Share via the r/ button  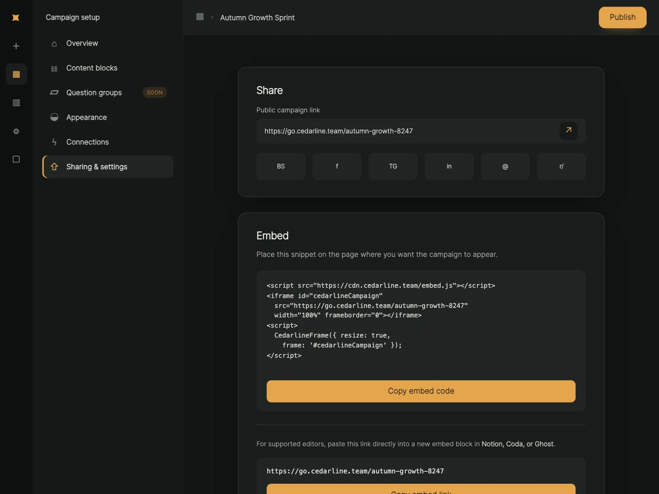(x=561, y=166)
